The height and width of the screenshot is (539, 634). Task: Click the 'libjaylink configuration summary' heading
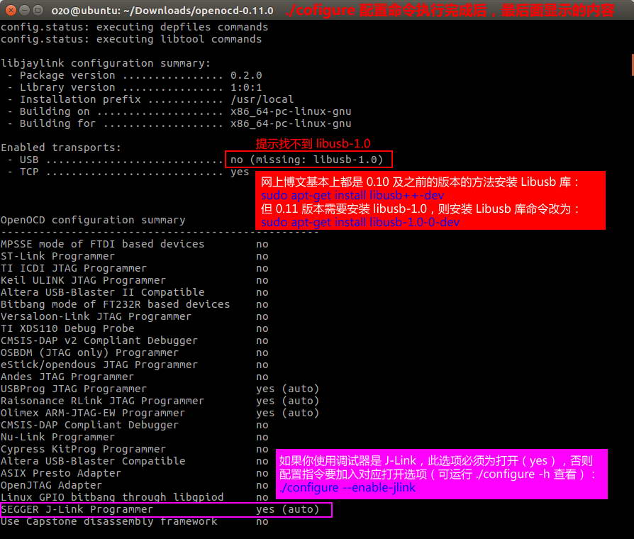(106, 63)
